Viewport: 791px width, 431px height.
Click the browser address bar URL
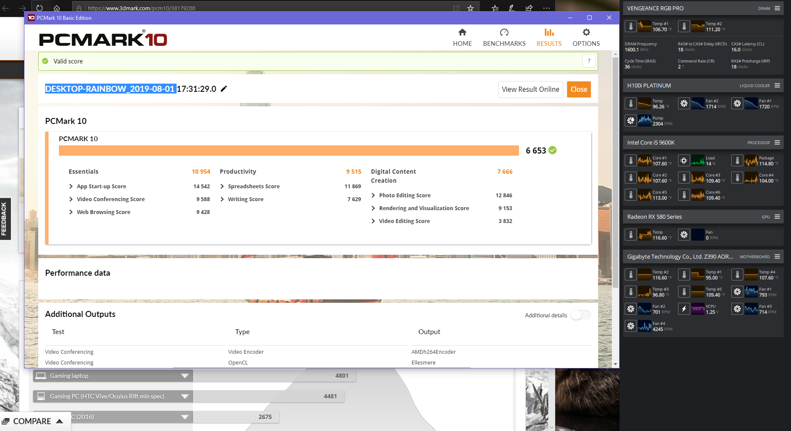141,8
